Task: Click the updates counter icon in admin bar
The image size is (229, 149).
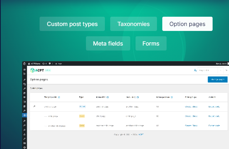Action: 44,63
